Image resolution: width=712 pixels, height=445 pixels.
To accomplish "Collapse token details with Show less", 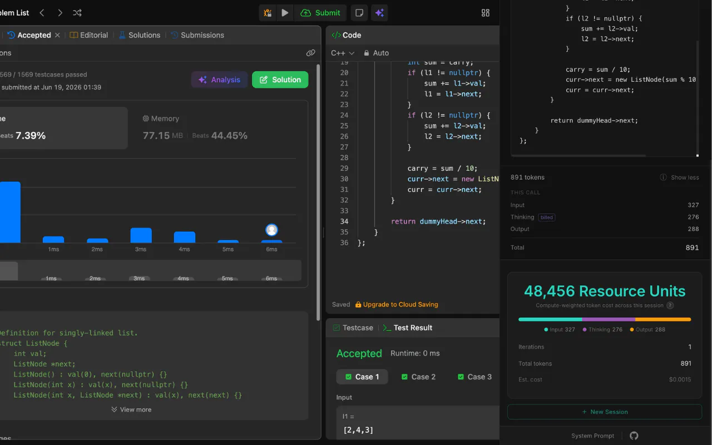I will (679, 177).
